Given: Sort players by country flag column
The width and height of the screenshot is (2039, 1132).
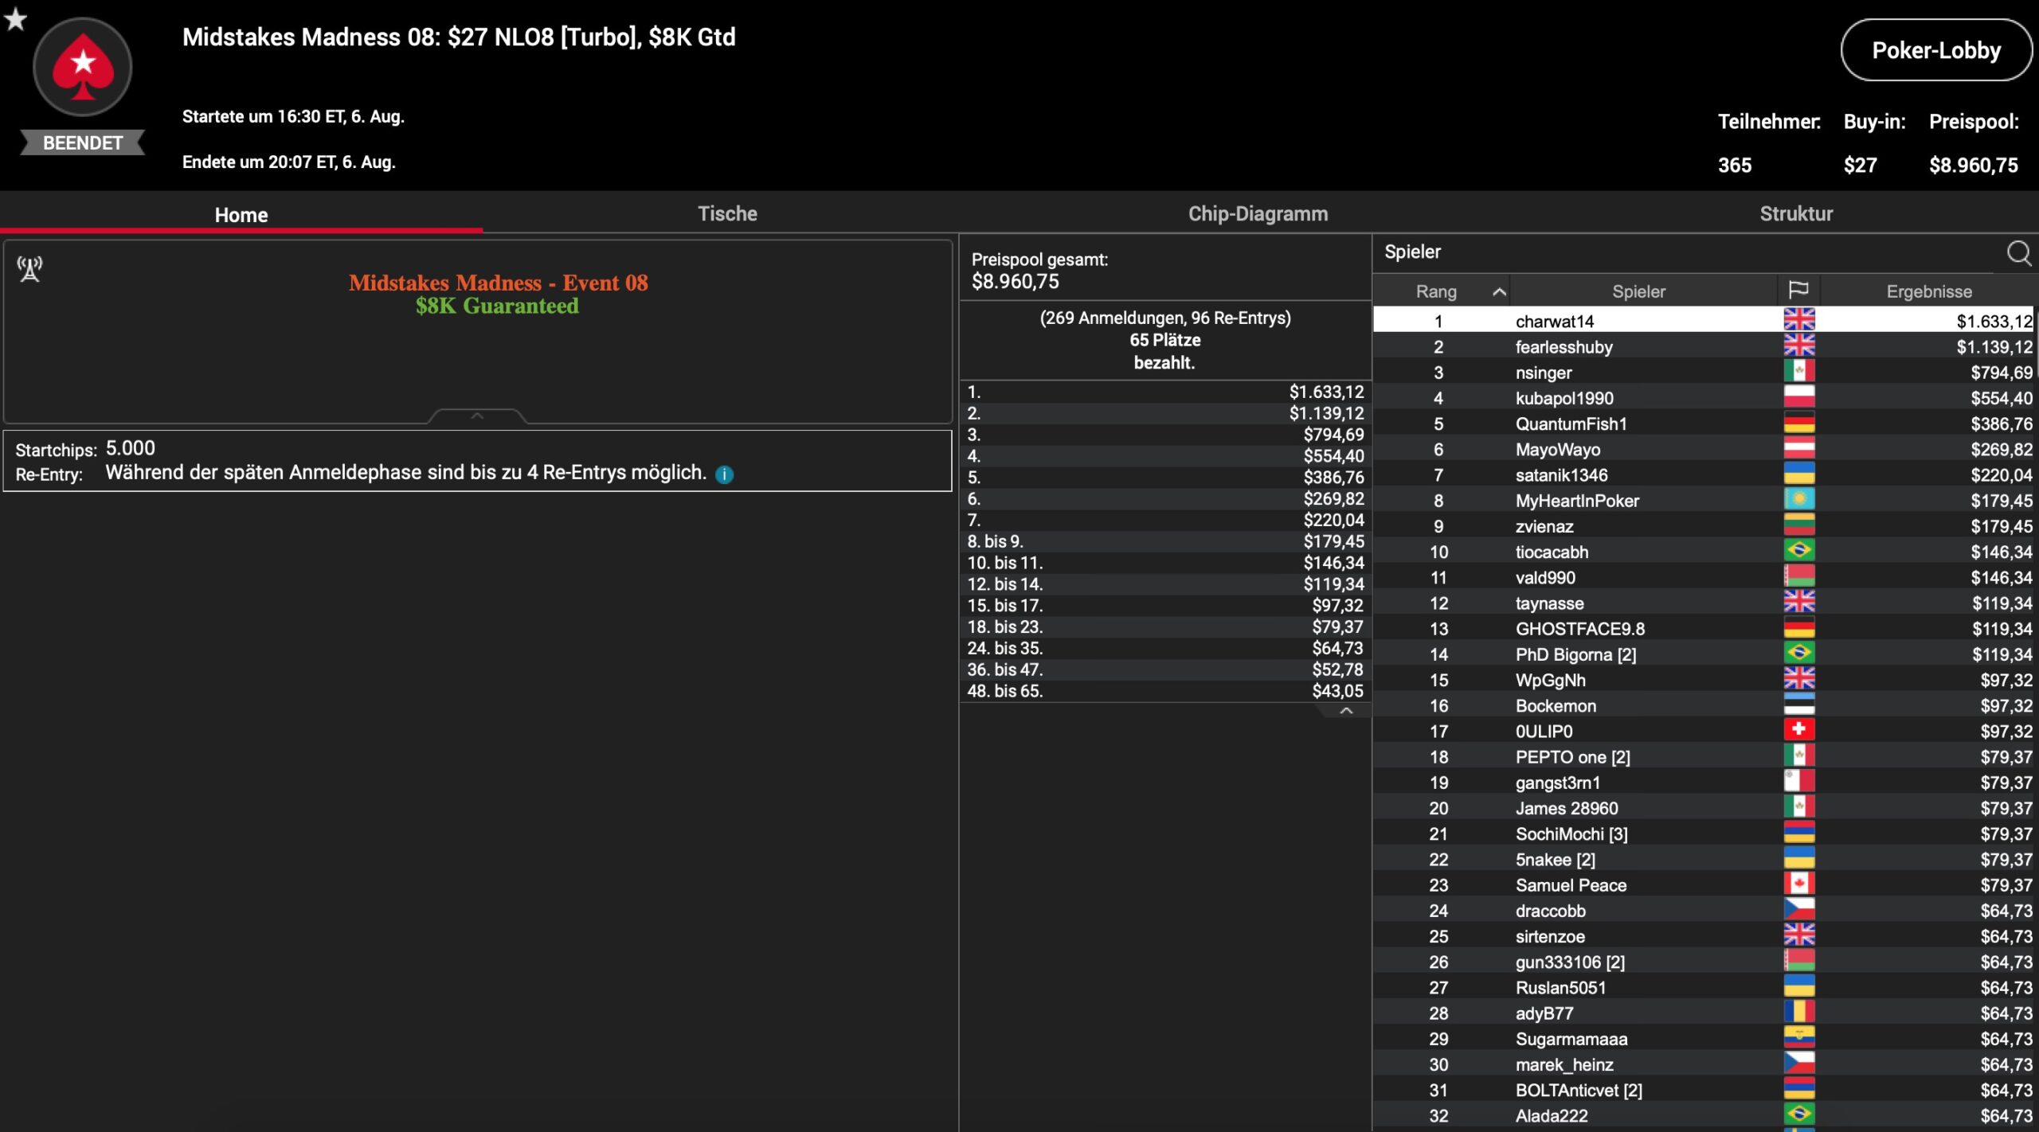Looking at the screenshot, I should coord(1798,291).
